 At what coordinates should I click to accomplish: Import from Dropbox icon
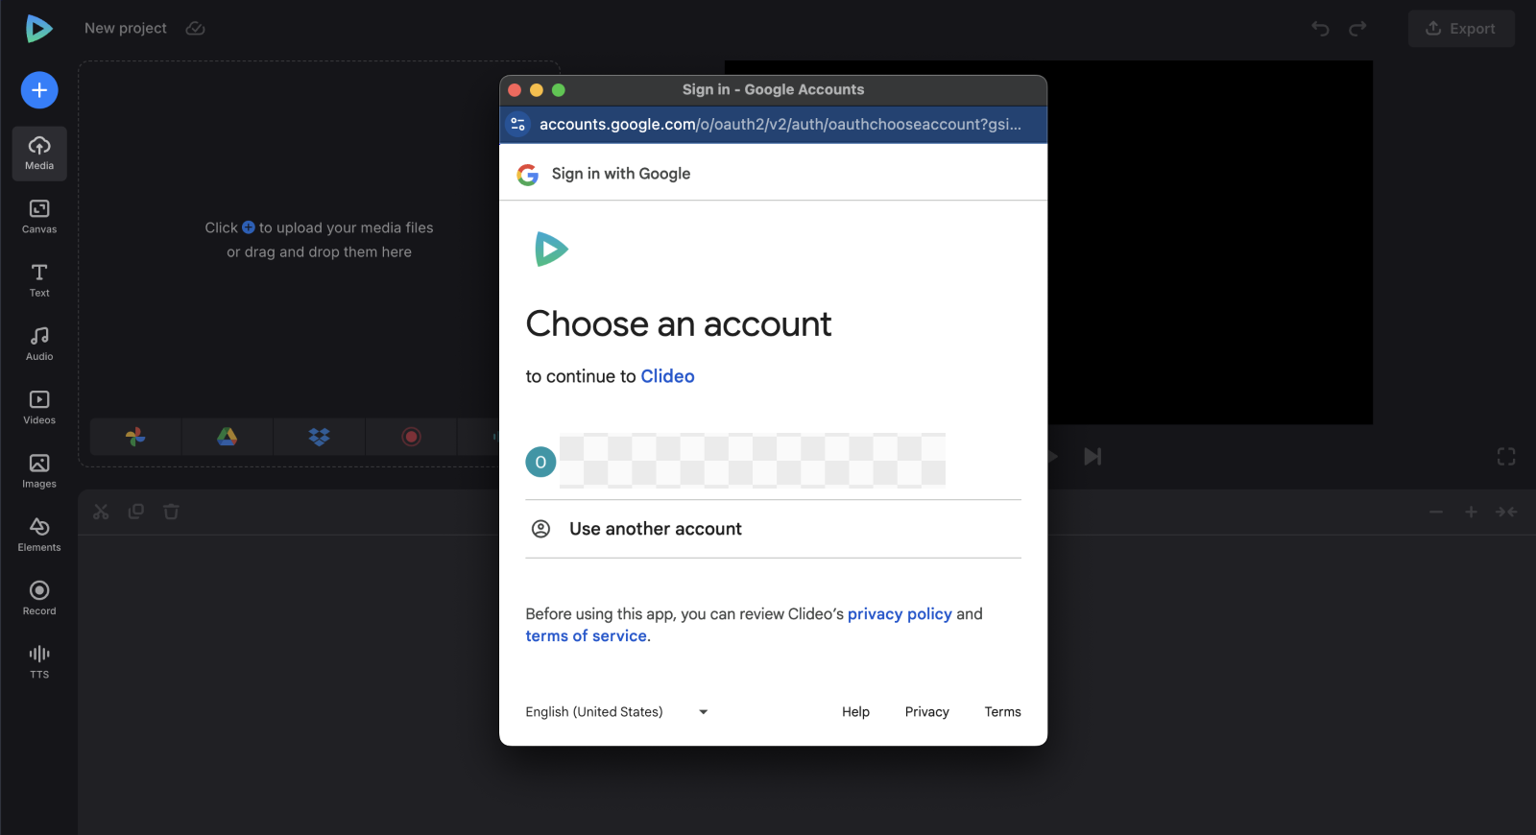319,437
